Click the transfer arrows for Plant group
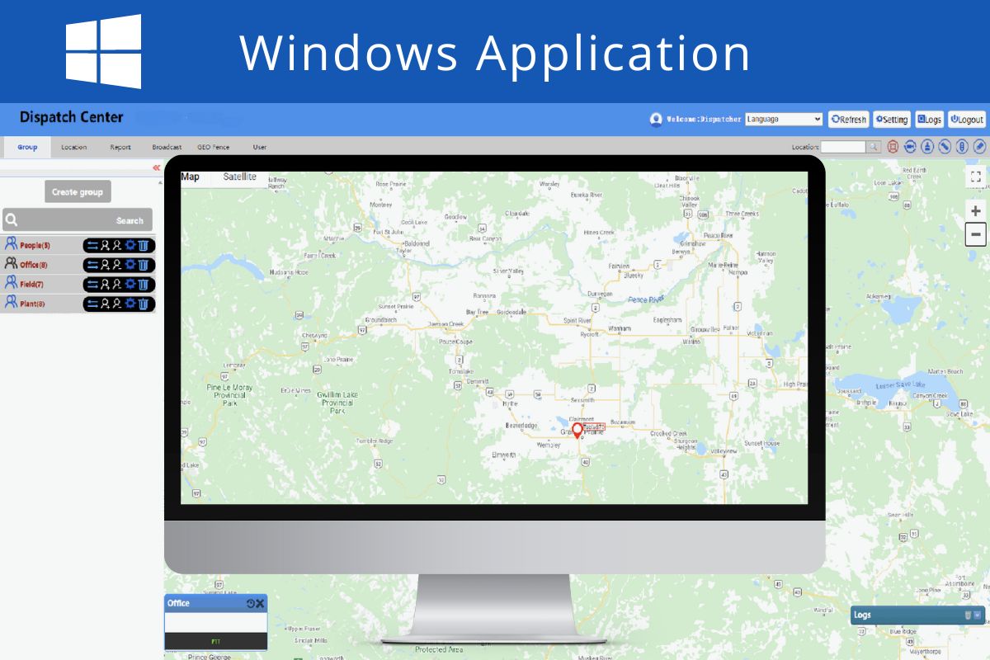The image size is (990, 660). click(92, 304)
